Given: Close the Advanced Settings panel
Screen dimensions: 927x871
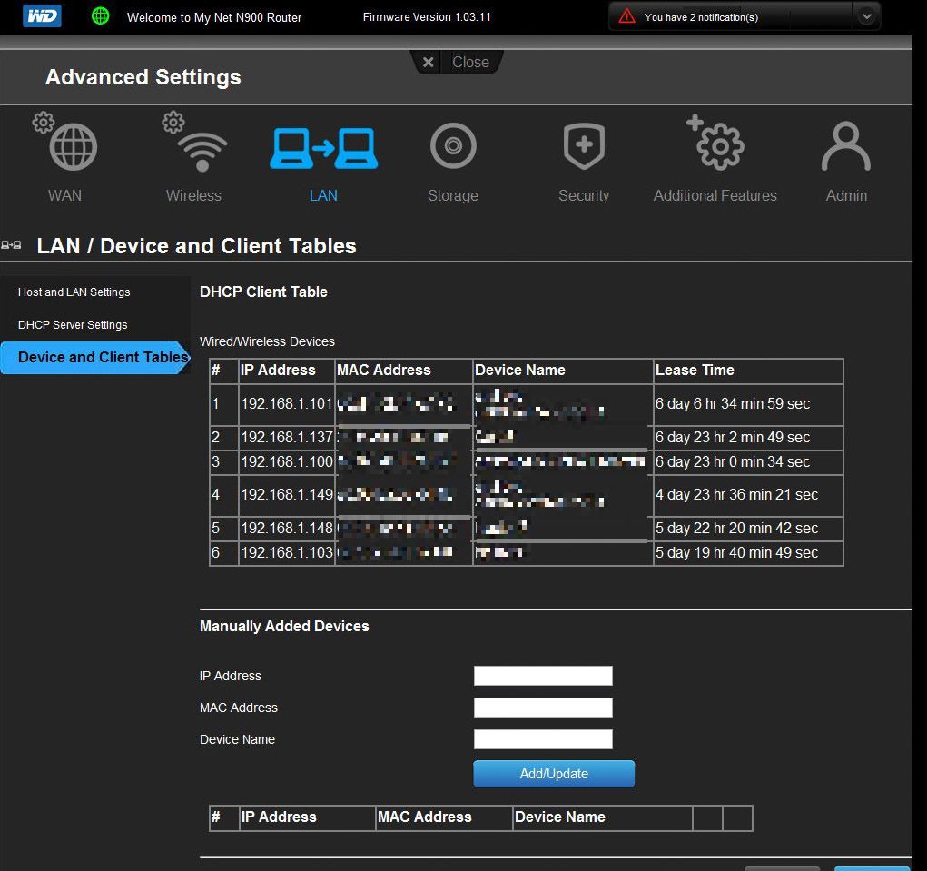Looking at the screenshot, I should [x=457, y=62].
